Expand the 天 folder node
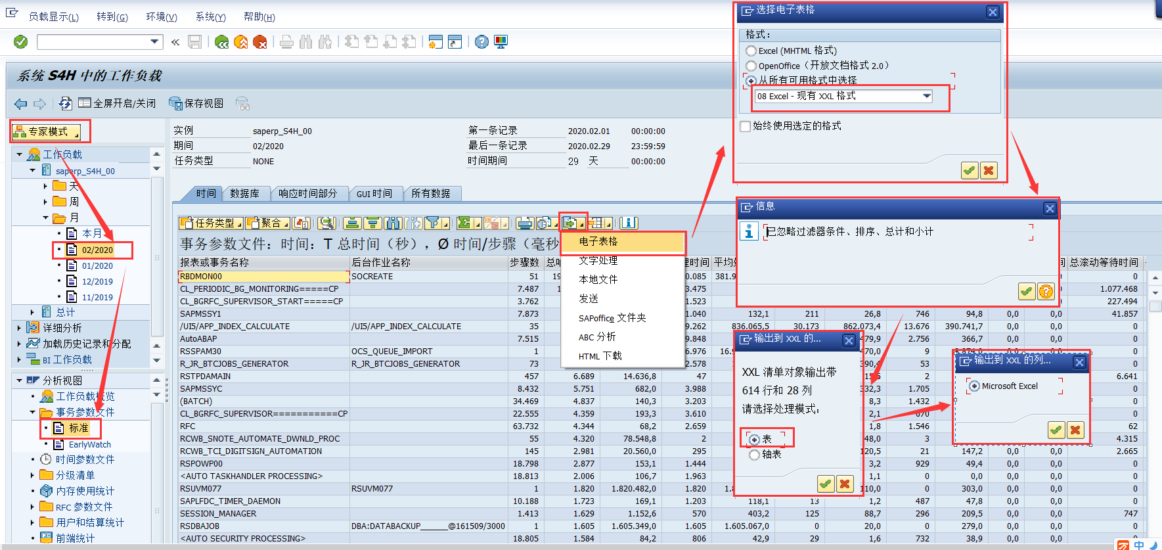Image resolution: width=1162 pixels, height=550 pixels. tap(45, 186)
